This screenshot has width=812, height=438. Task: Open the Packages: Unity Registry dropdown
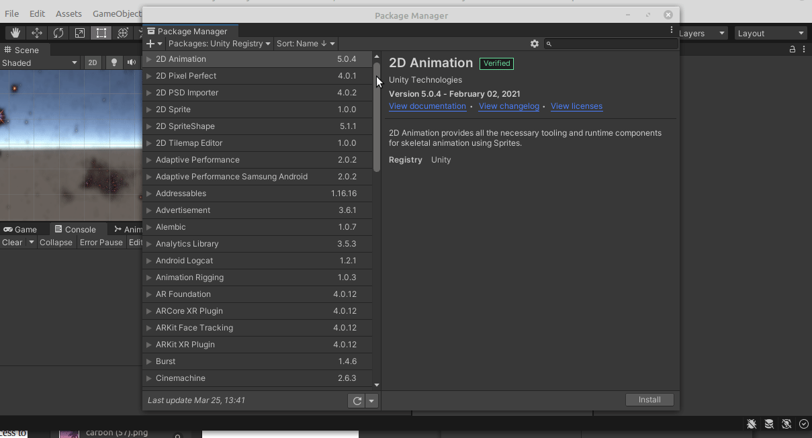(219, 44)
